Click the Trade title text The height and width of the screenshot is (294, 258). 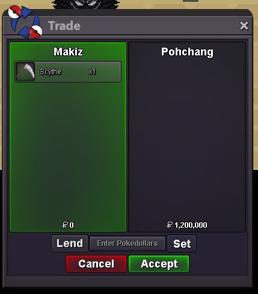click(x=64, y=26)
